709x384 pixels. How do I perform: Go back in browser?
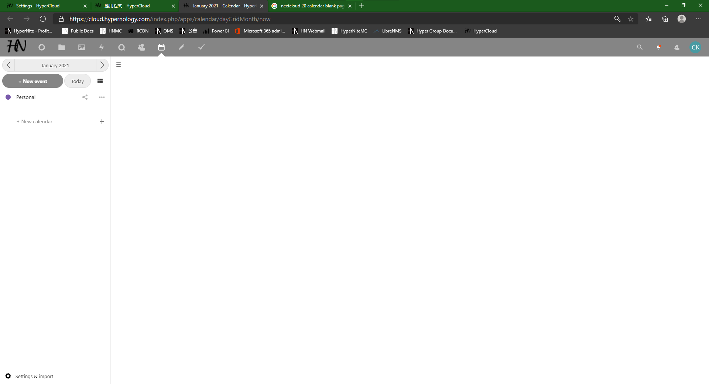click(x=10, y=19)
